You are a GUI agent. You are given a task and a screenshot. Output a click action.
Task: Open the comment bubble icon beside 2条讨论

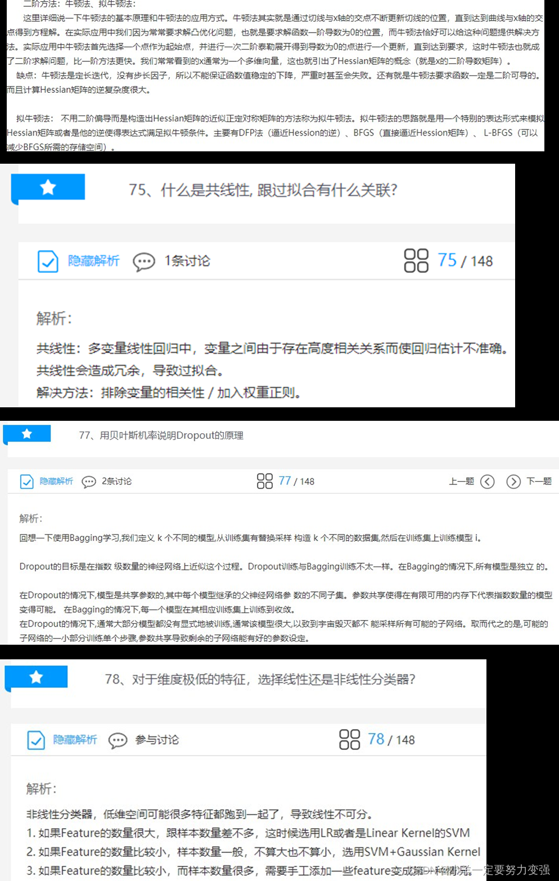pos(89,482)
